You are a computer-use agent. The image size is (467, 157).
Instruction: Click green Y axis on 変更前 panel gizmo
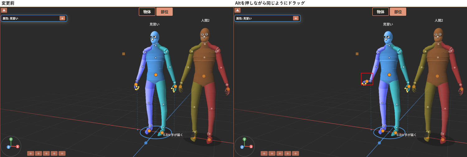tap(11, 139)
